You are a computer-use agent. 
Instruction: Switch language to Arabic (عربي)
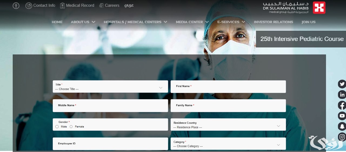click(x=129, y=5)
